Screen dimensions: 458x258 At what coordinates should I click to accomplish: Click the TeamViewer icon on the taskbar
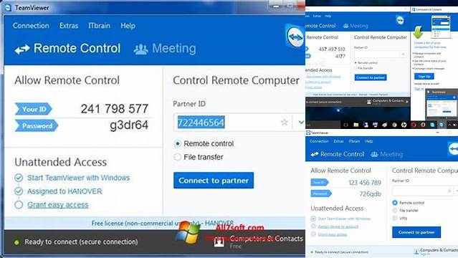pyautogui.click(x=442, y=125)
